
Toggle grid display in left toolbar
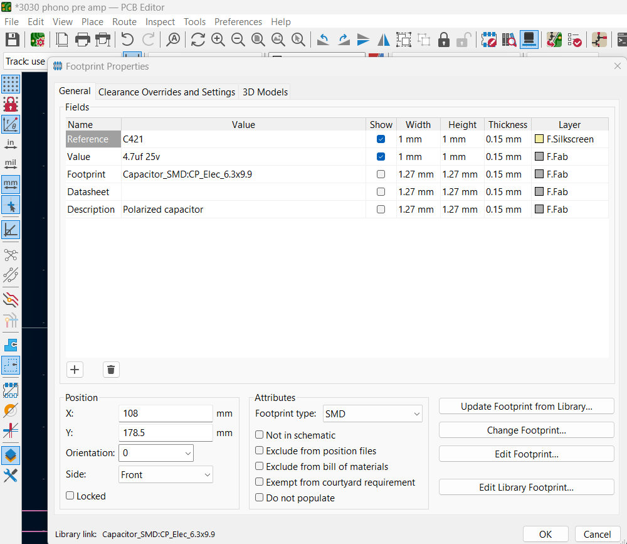[x=11, y=84]
